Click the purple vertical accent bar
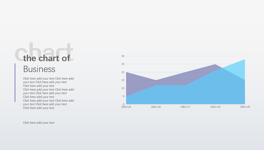This screenshot has width=264, height=150. click(x=15, y=83)
